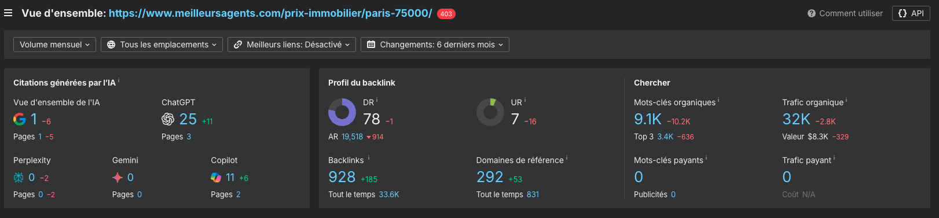Click AR rank value 19,518
939x218 pixels.
click(352, 137)
